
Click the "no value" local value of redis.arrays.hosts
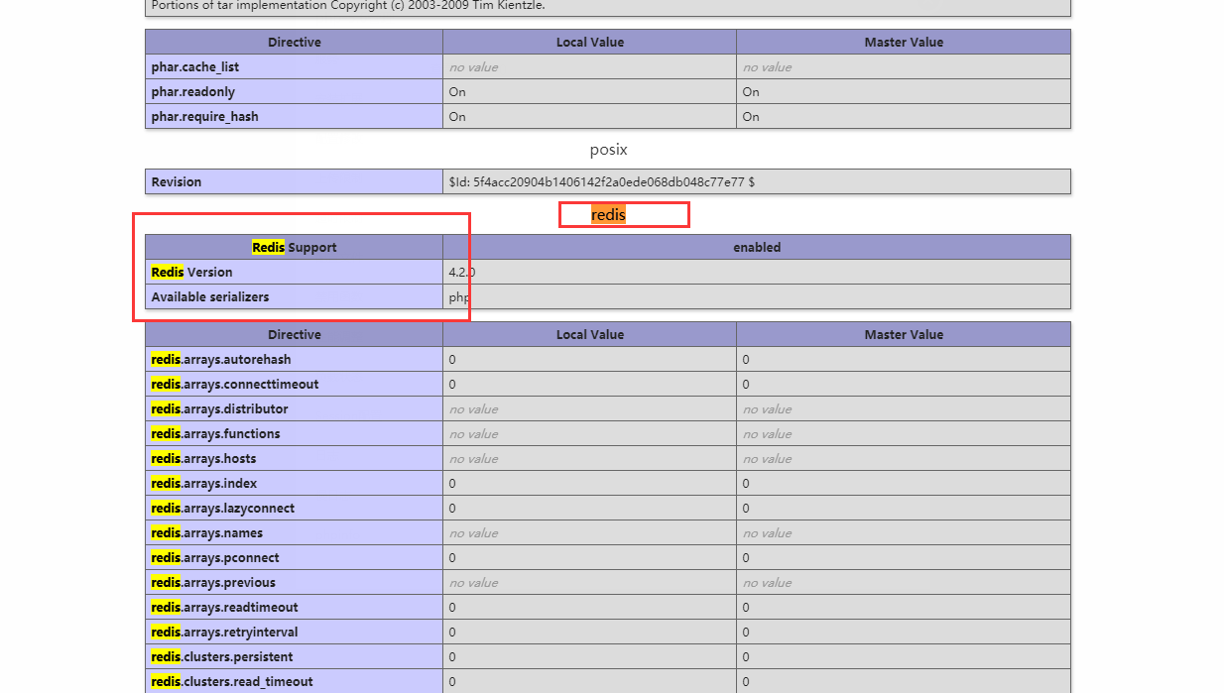point(473,459)
